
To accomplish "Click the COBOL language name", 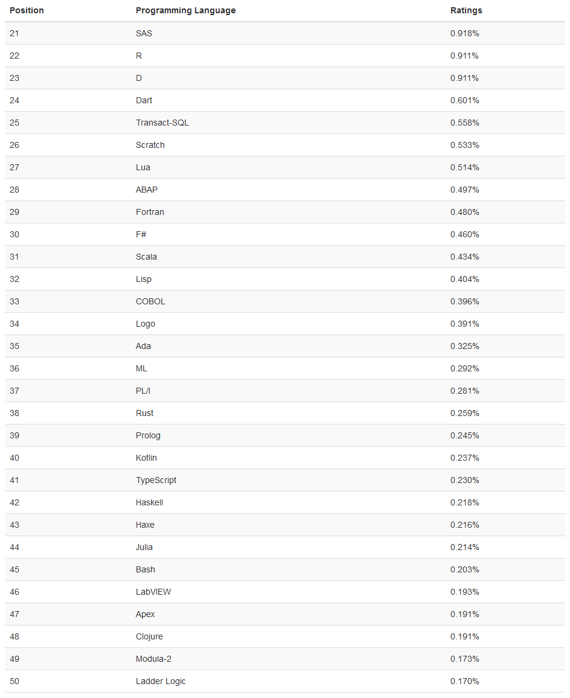I will point(150,301).
